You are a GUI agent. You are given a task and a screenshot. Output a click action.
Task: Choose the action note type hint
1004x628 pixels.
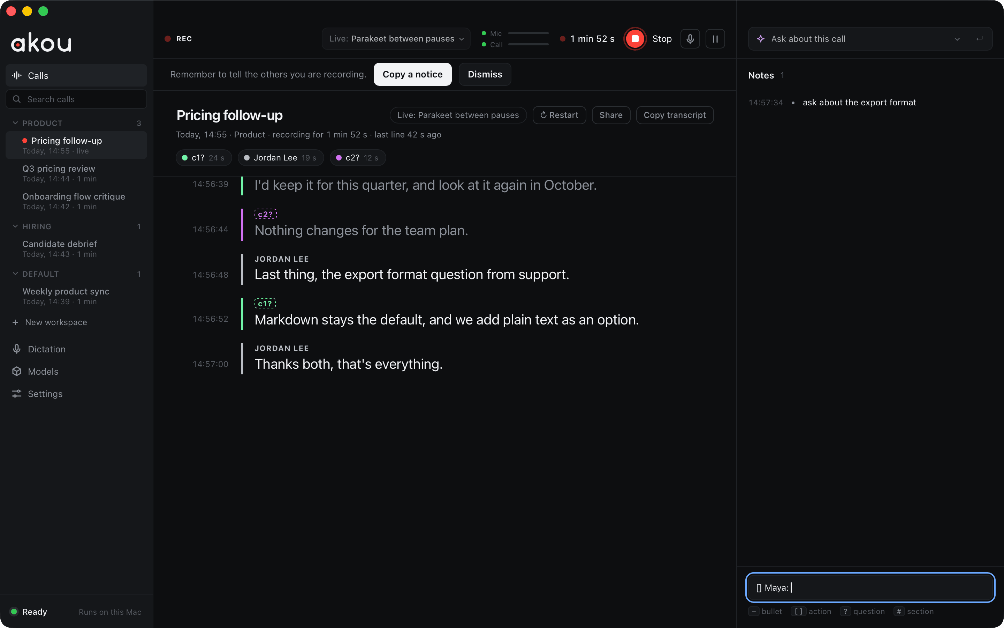pos(811,611)
